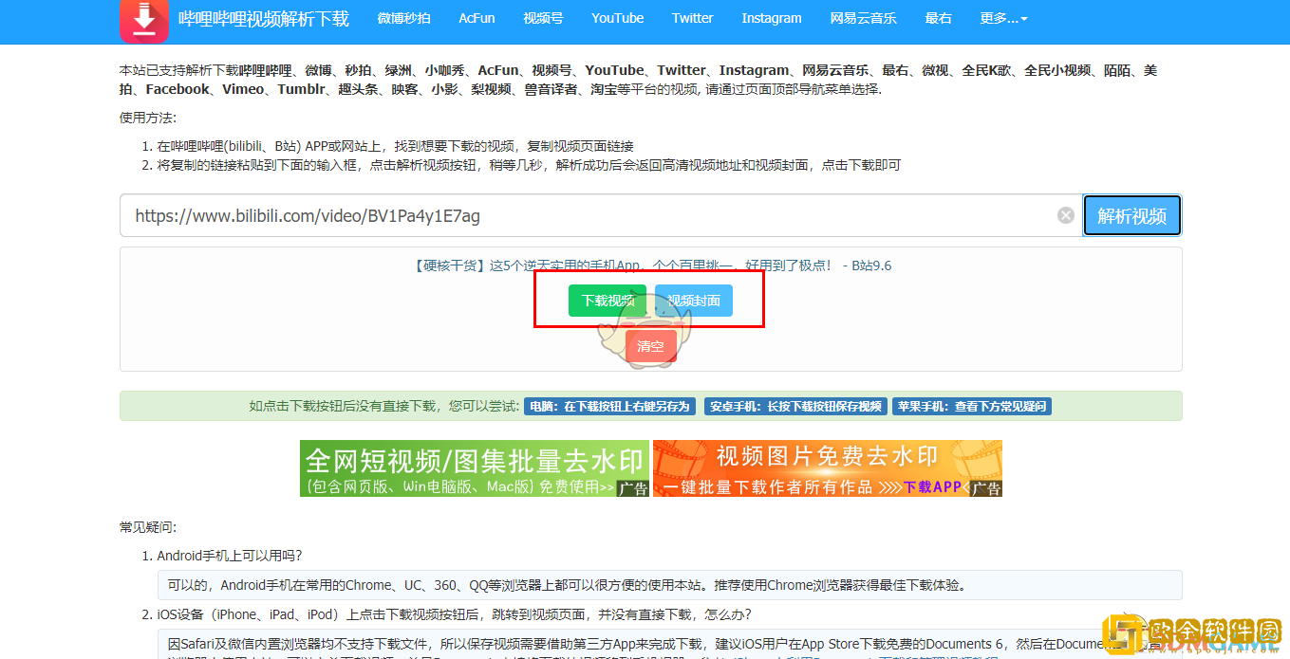The height and width of the screenshot is (659, 1290).
Task: Open the 网易云音乐 nav item
Action: point(863,18)
